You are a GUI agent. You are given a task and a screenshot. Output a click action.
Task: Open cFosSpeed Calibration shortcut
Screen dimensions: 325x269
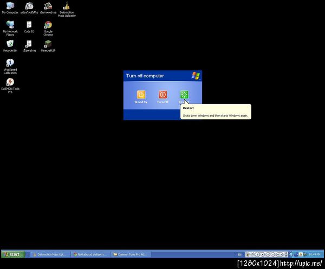[x=10, y=66]
